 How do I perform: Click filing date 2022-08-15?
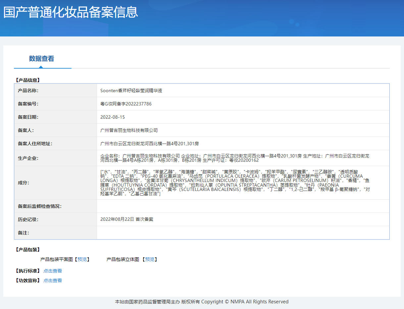pos(113,117)
